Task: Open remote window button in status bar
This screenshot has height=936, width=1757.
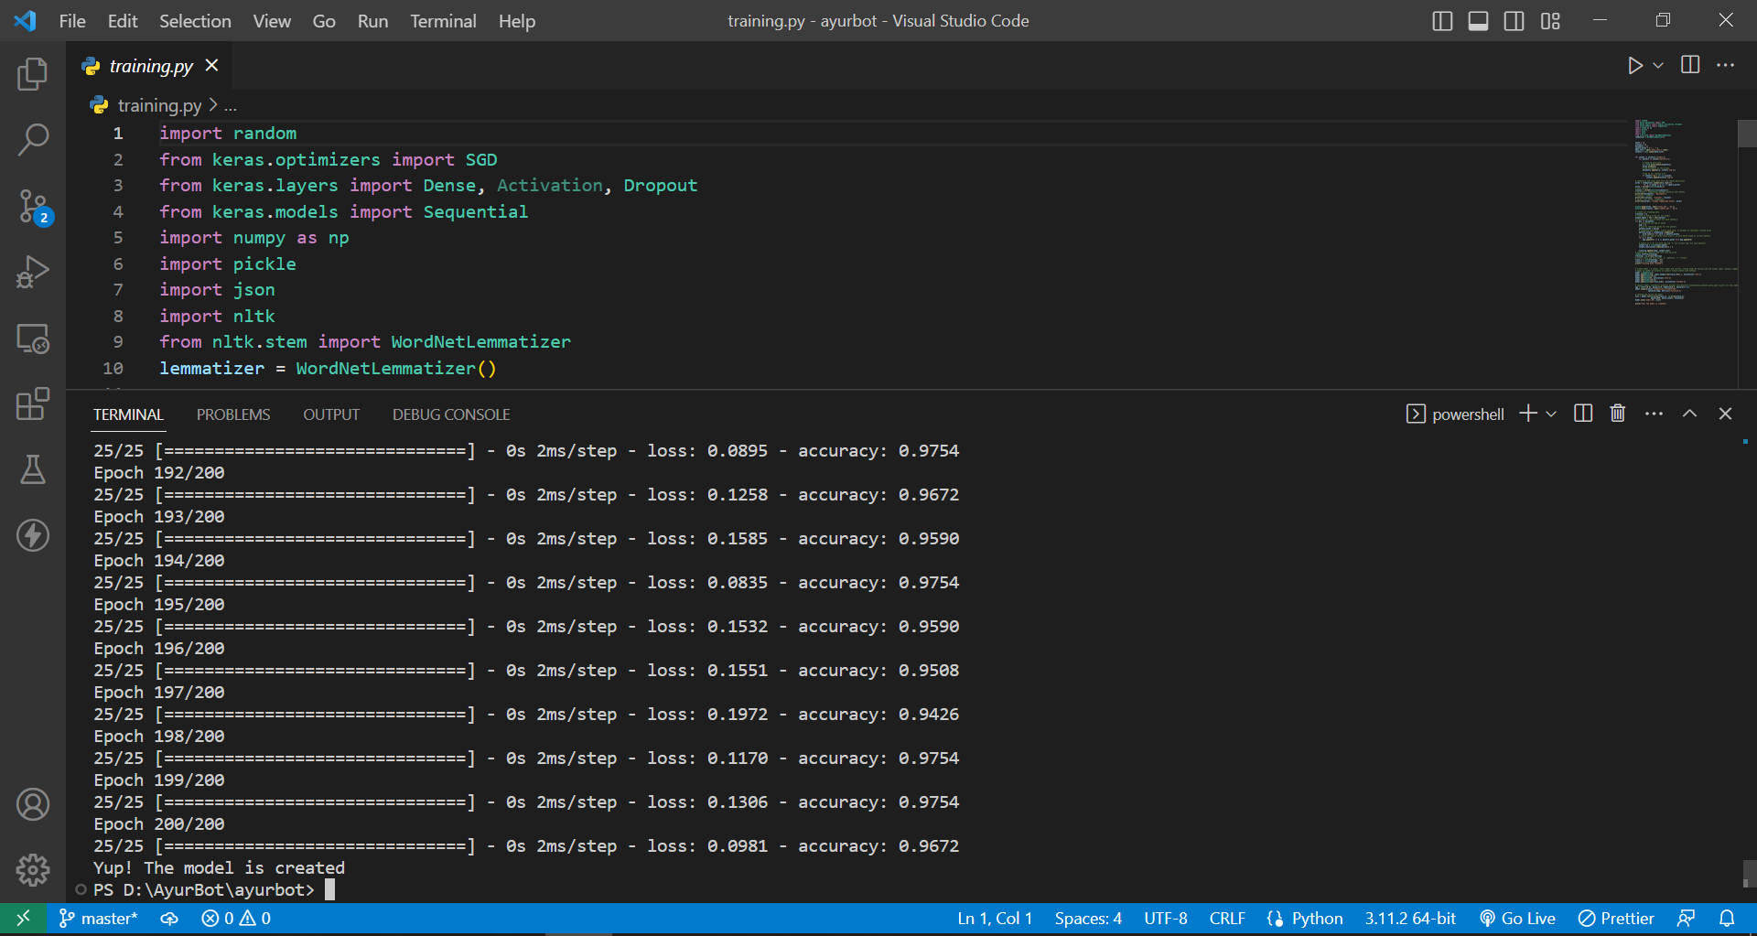Action: coord(23,918)
